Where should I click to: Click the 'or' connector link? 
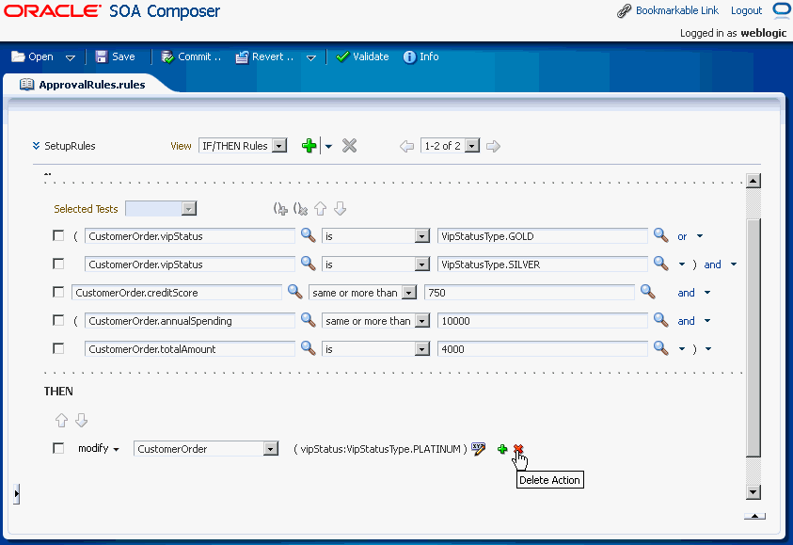682,236
